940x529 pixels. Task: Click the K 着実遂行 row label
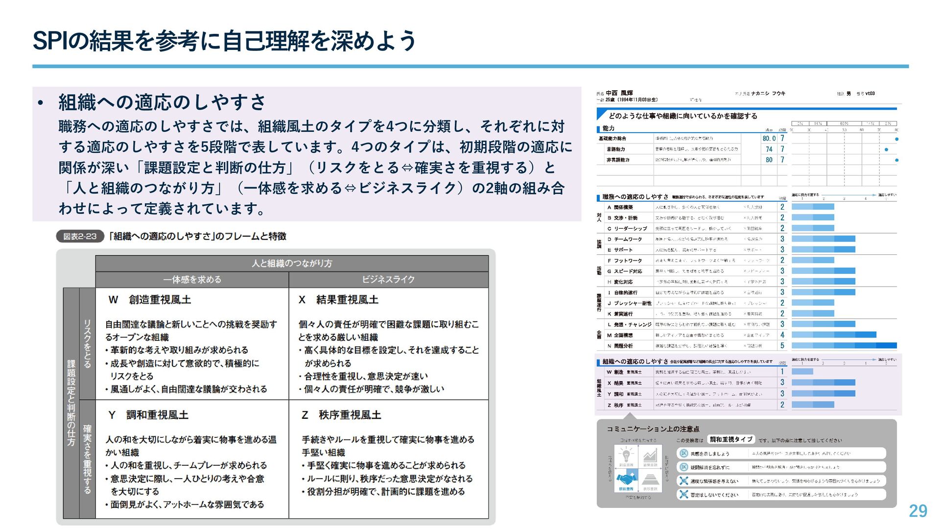(620, 314)
